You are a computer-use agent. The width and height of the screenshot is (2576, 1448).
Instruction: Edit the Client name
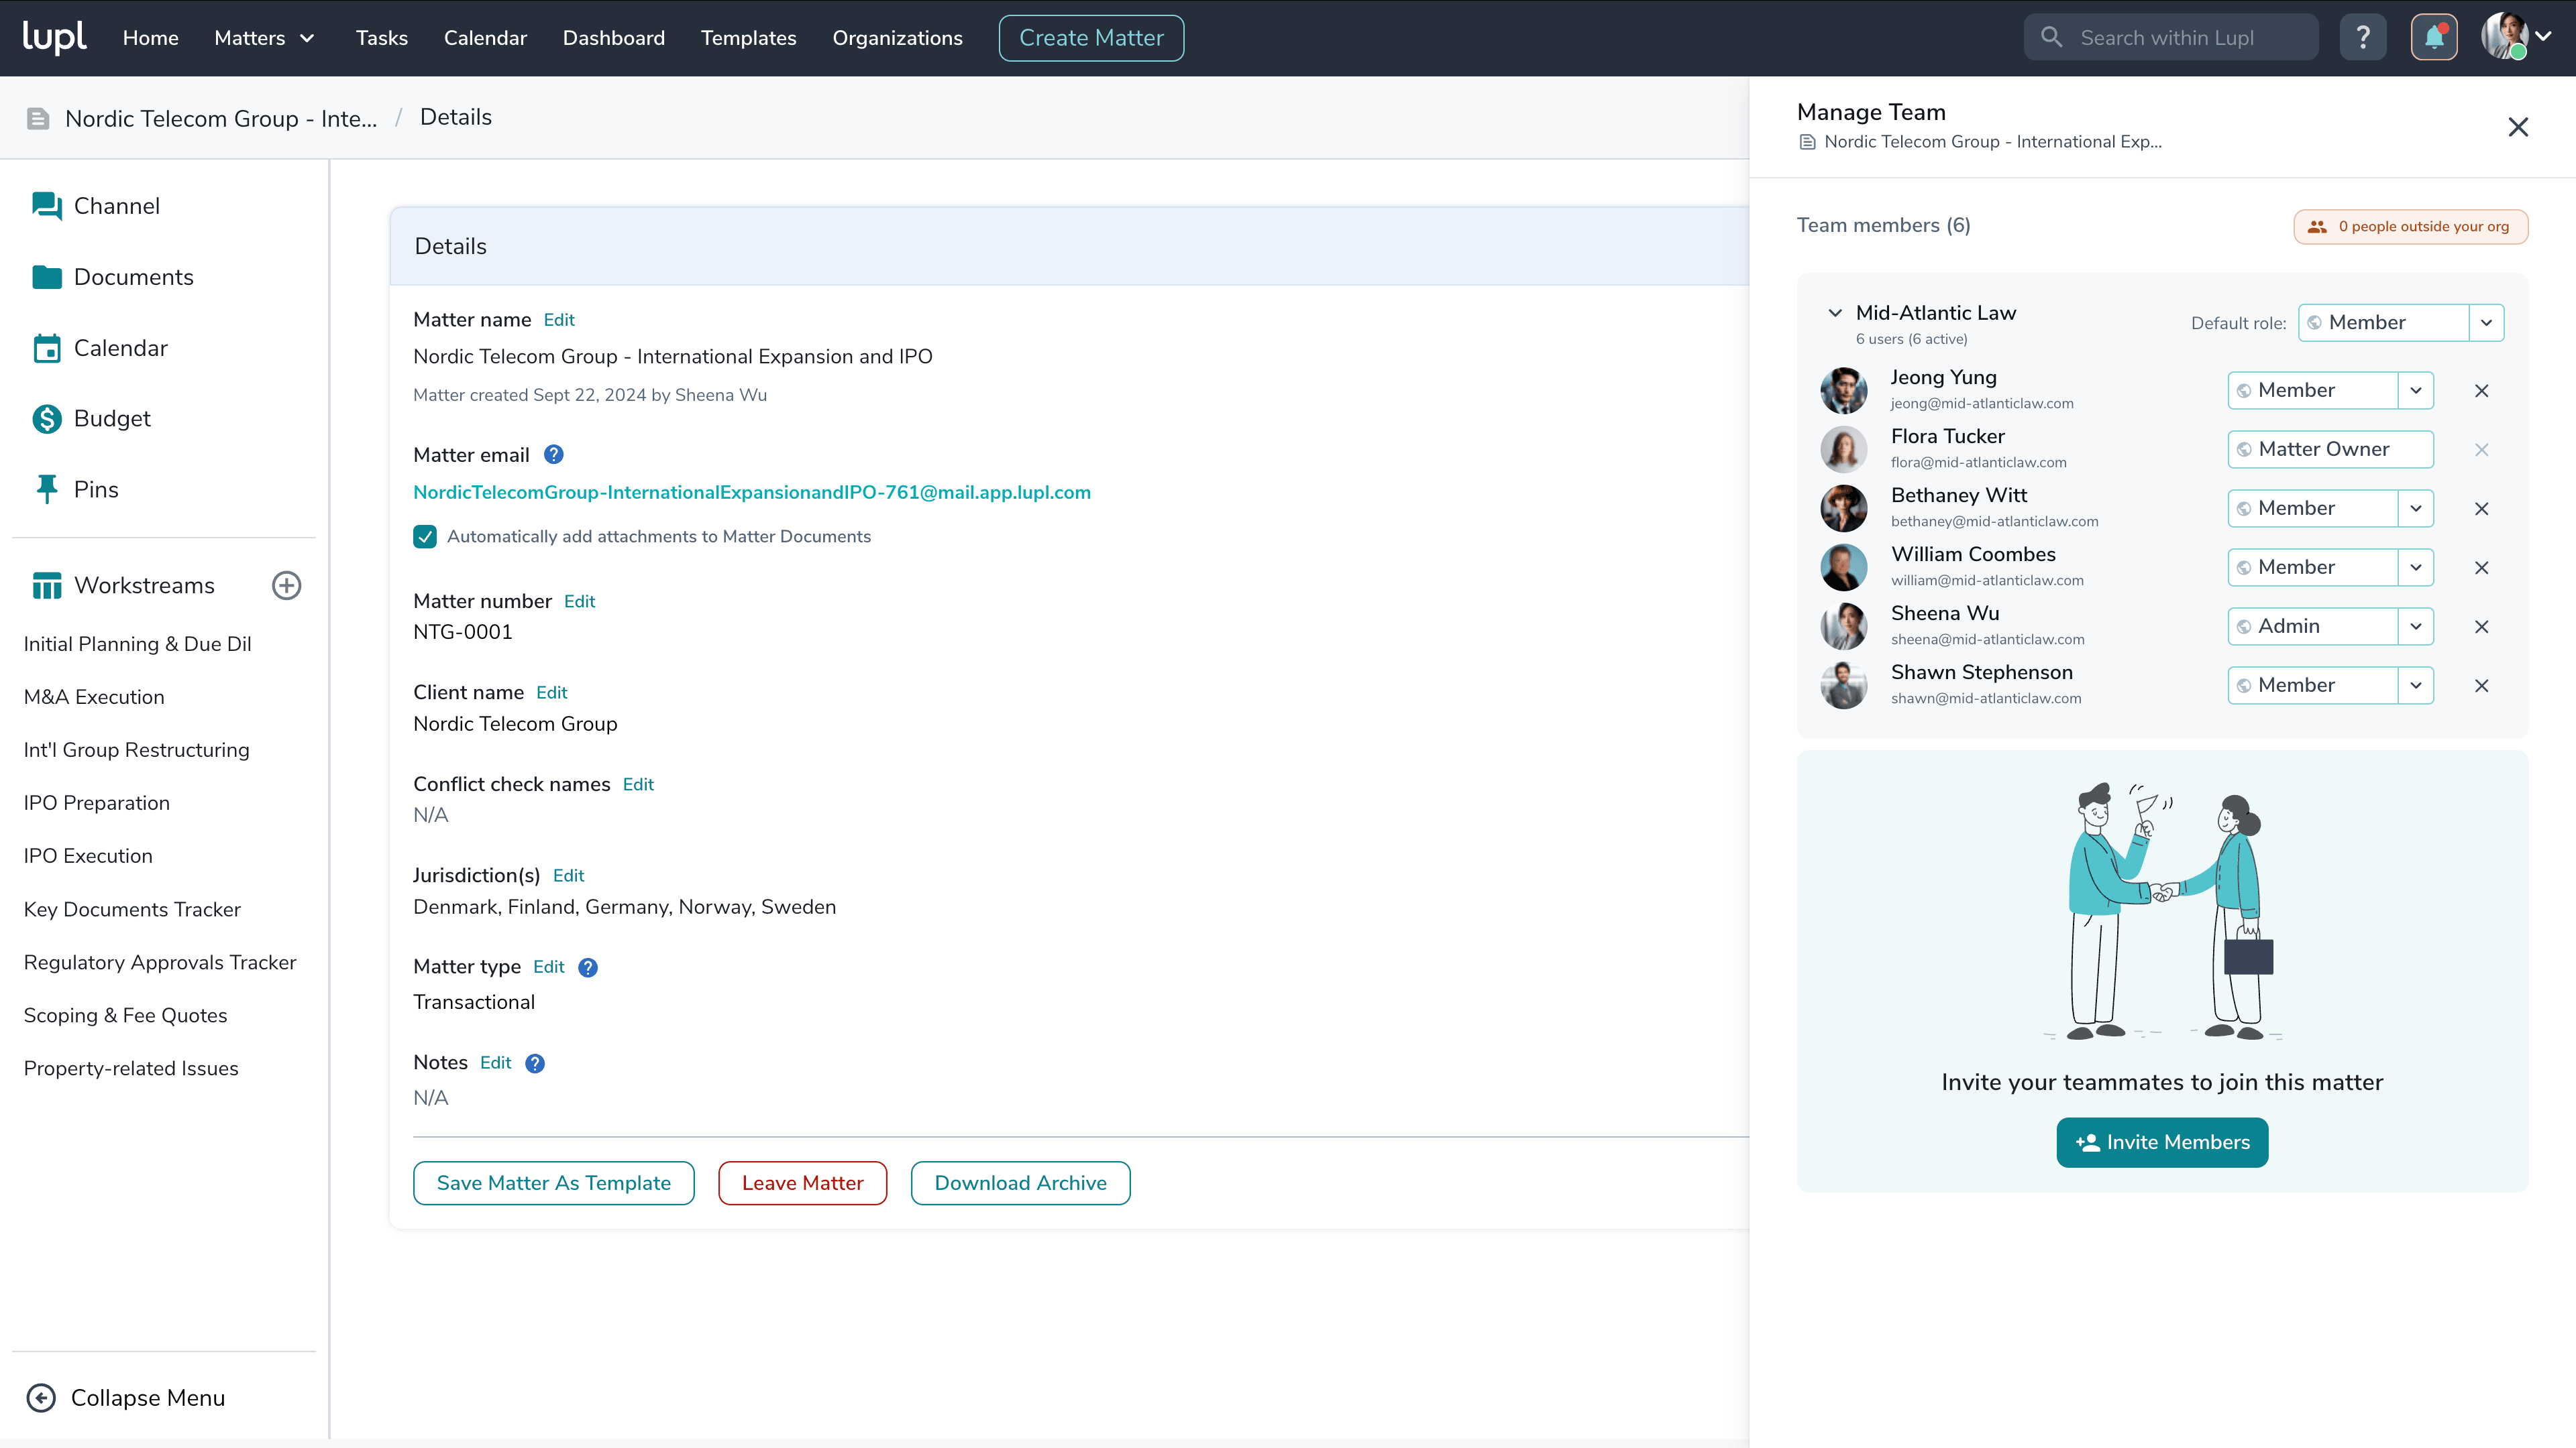[x=551, y=692]
